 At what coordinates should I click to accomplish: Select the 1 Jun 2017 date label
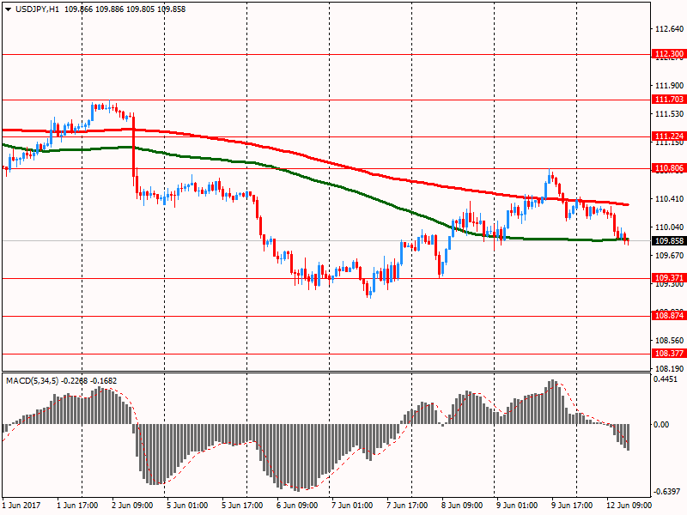(21, 506)
